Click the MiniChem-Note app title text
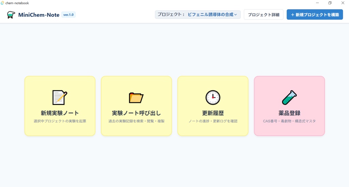349x187 pixels. point(39,15)
